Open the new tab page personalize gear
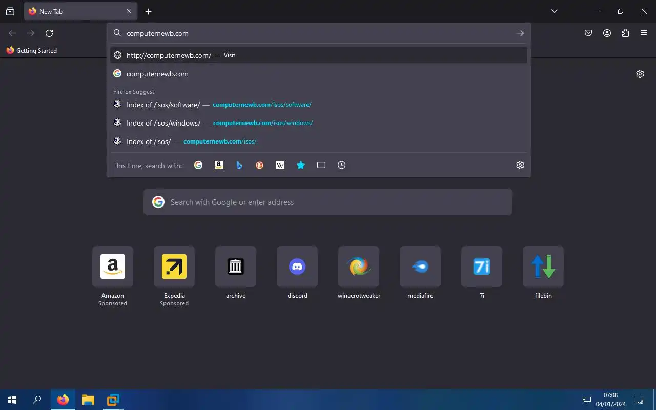The image size is (656, 410). (640, 74)
